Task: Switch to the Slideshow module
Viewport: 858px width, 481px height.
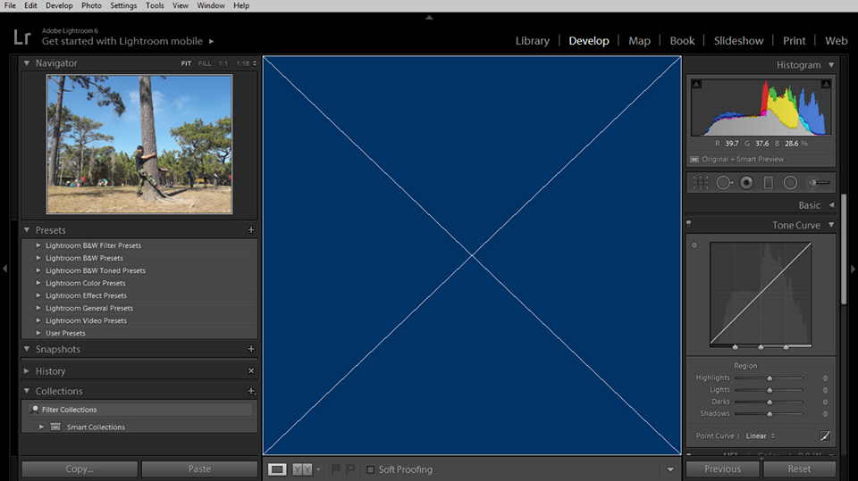Action: pyautogui.click(x=739, y=41)
